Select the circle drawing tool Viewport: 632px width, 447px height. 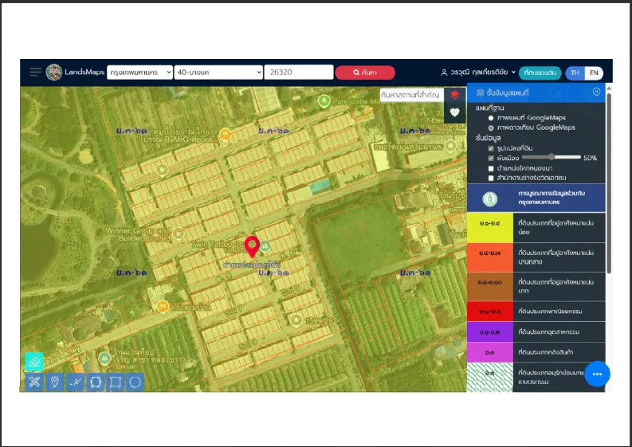click(x=135, y=382)
